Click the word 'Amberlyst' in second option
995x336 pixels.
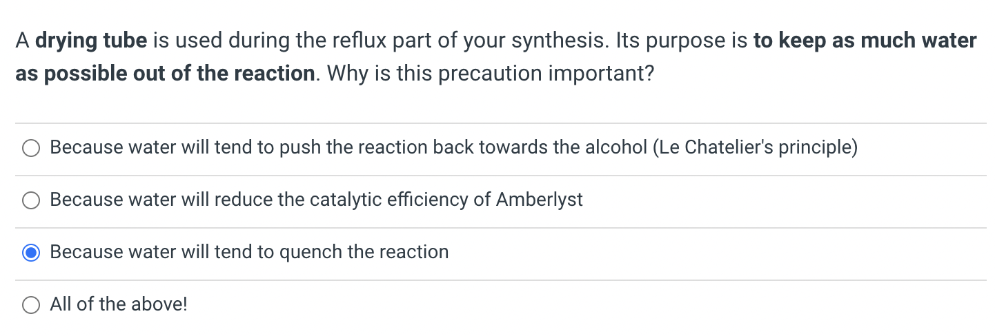click(540, 200)
